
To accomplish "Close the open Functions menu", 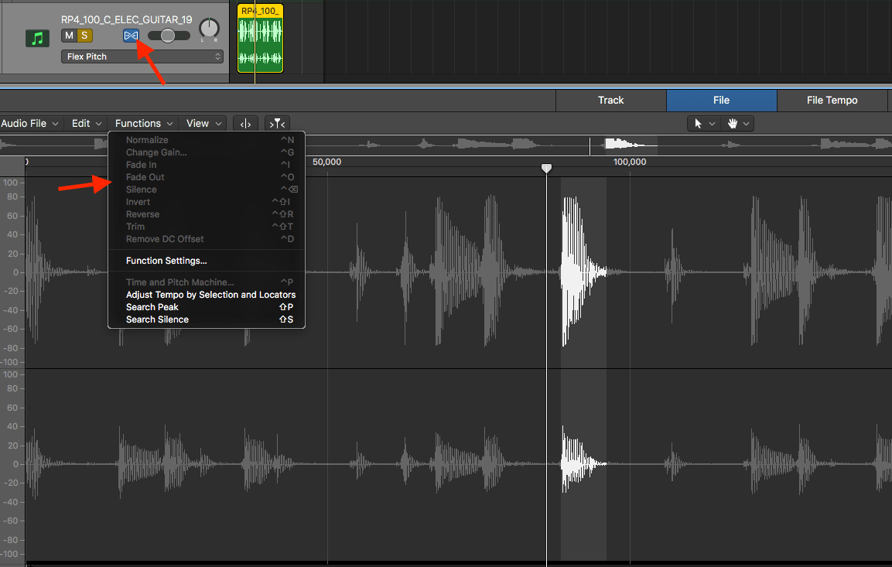I will pos(143,124).
